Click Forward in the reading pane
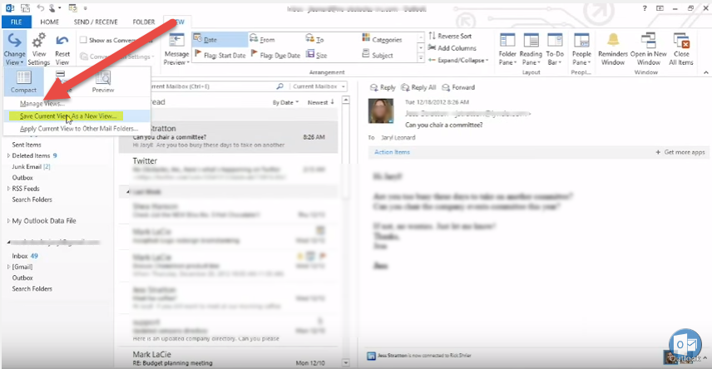This screenshot has height=369, width=712. coord(458,87)
